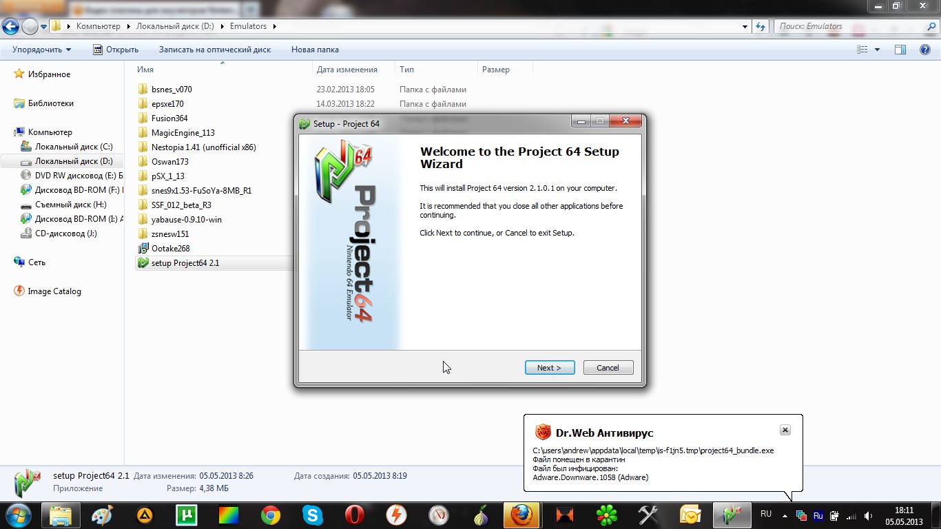Launch Opera browser from the taskbar

pos(354,515)
